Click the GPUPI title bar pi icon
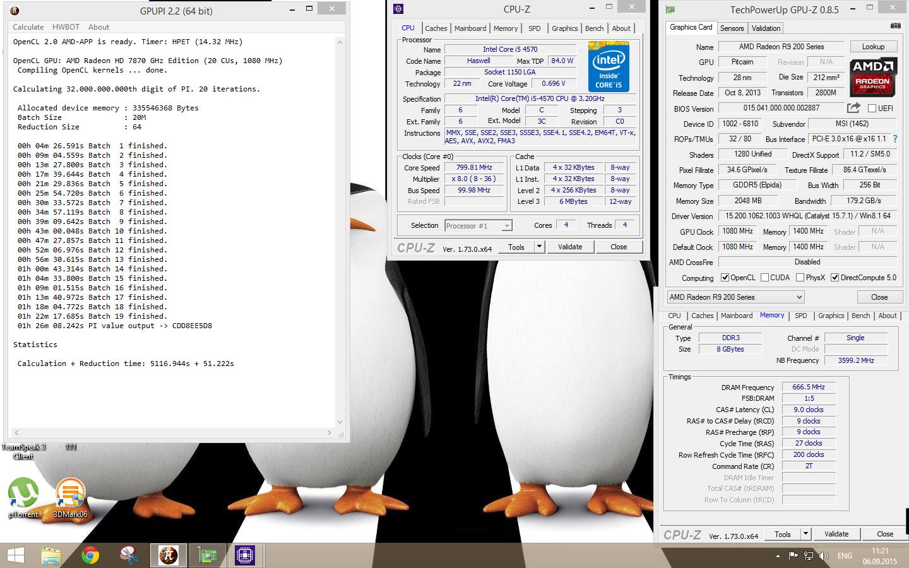This screenshot has height=568, width=909. tap(15, 11)
